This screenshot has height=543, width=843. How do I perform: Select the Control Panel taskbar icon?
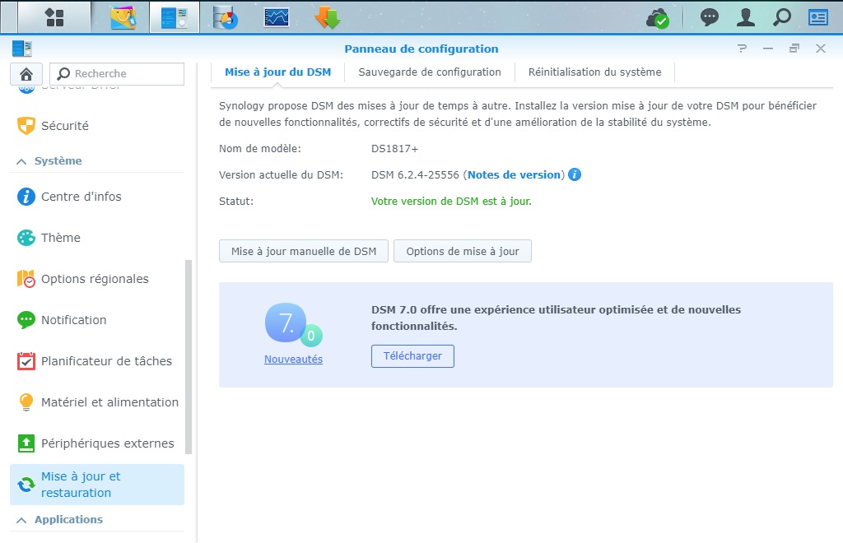click(x=175, y=17)
